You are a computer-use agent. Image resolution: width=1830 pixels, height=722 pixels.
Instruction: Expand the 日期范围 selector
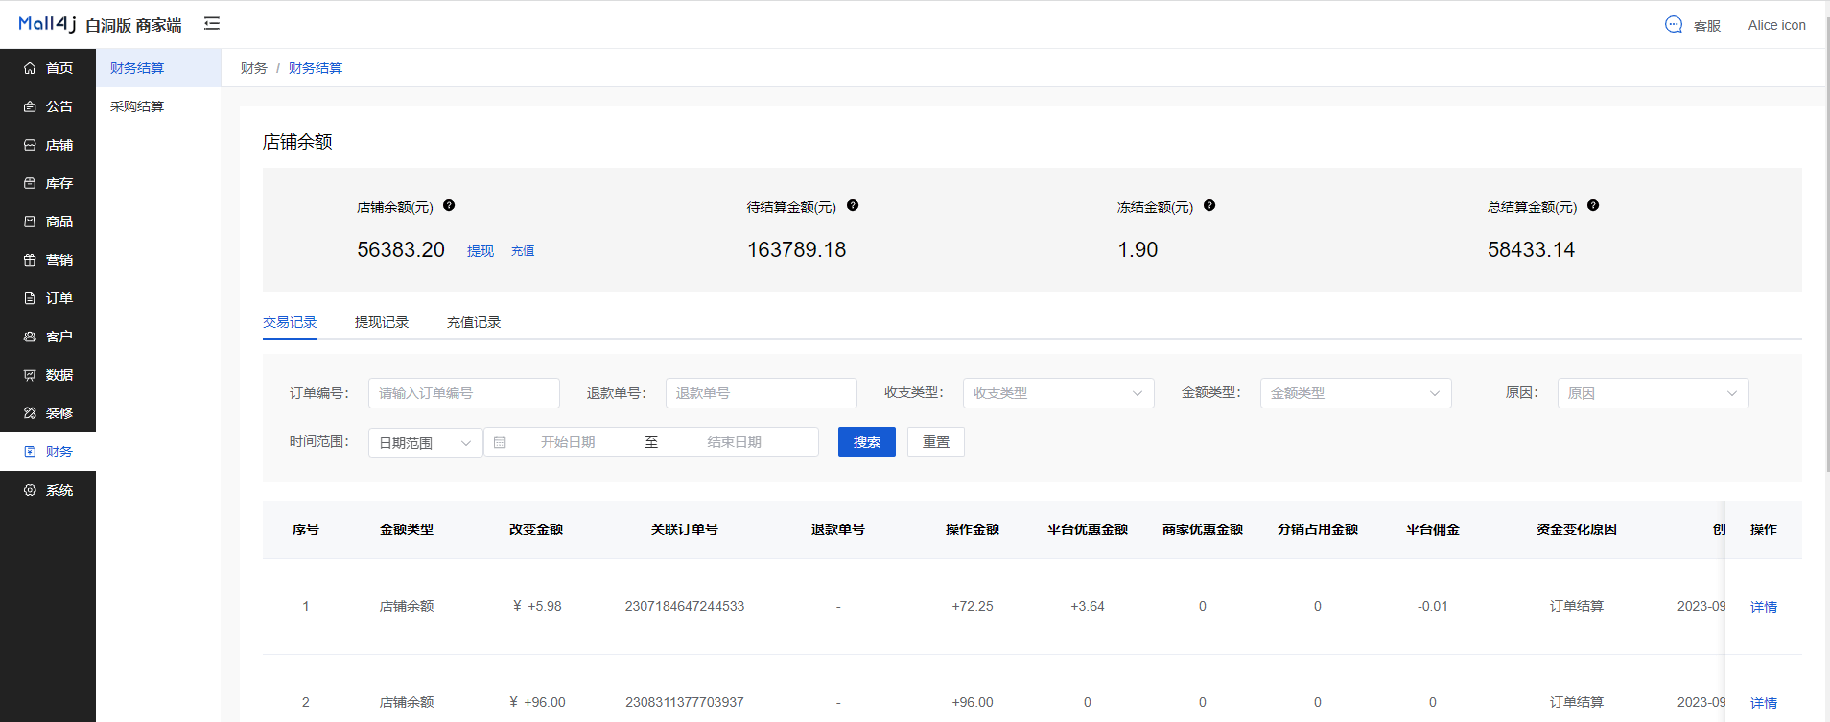[x=426, y=442]
